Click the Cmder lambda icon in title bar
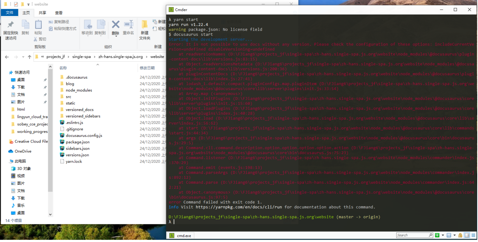This screenshot has height=242, width=478. point(171,10)
